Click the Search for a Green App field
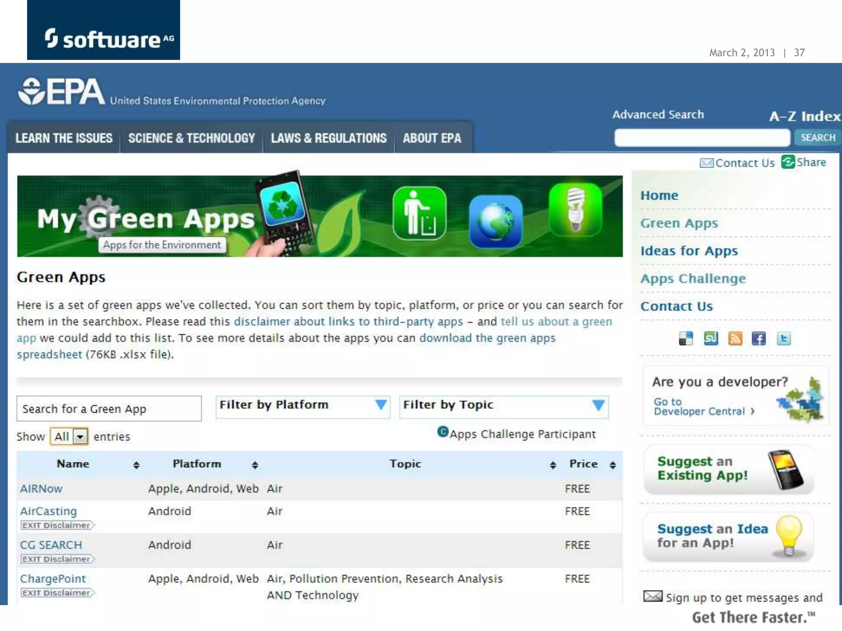Image resolution: width=842 pixels, height=631 pixels. coord(109,409)
